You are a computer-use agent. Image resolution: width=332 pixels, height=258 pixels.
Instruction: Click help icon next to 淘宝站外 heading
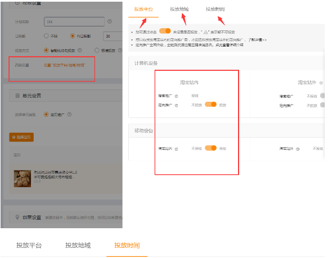pos(321,83)
